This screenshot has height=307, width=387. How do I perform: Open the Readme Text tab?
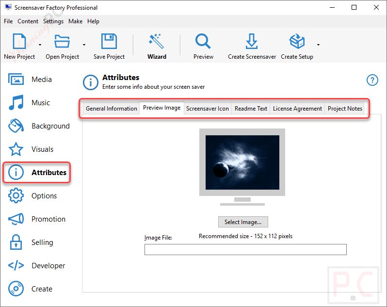click(x=251, y=109)
